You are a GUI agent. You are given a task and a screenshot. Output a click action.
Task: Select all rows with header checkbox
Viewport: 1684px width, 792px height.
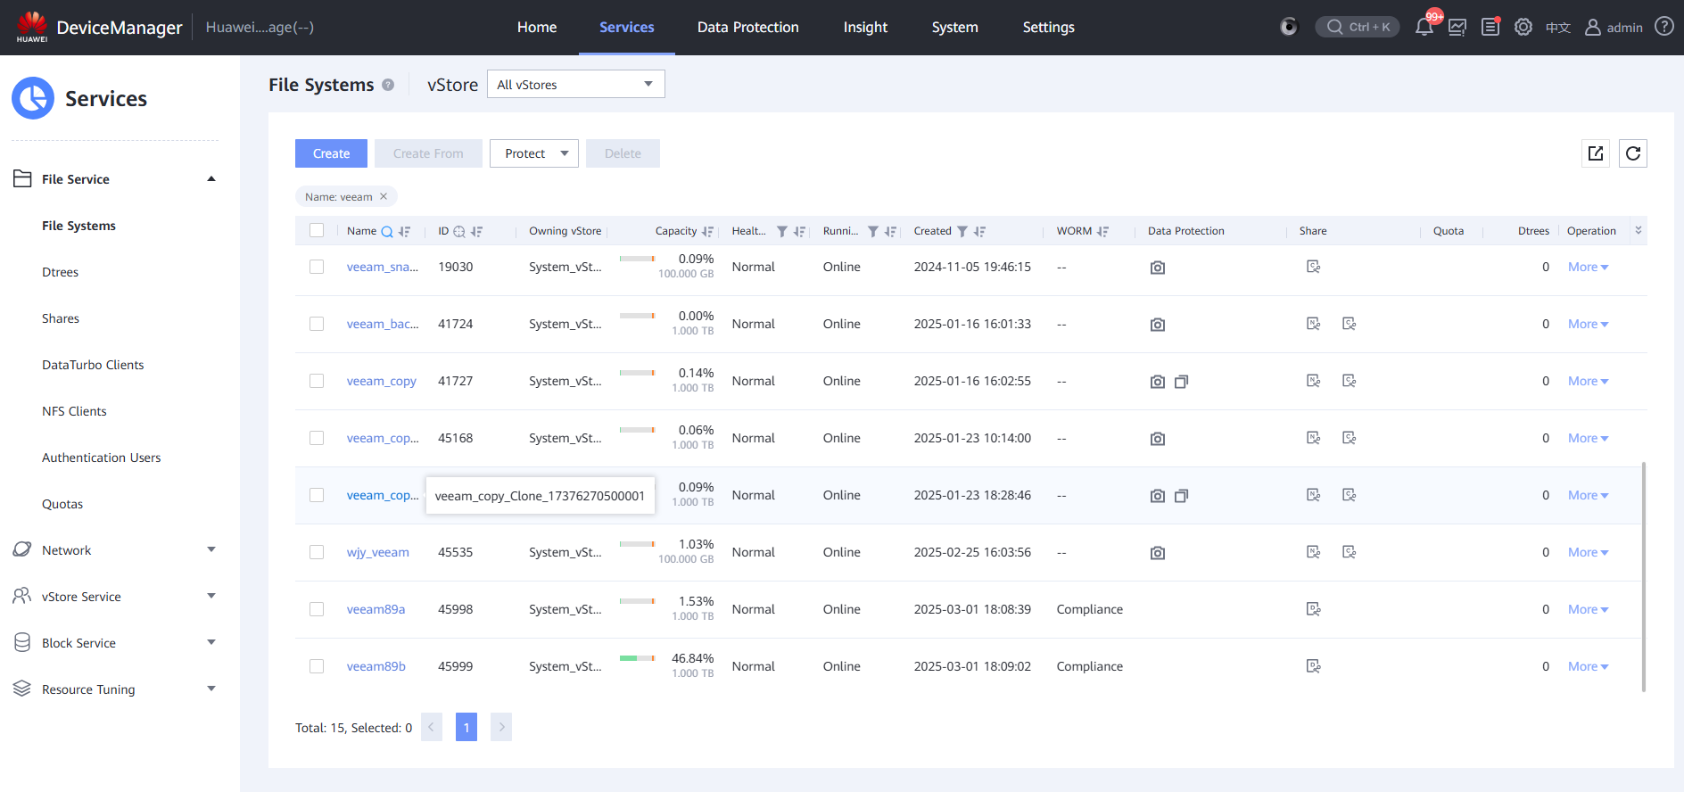pos(317,231)
